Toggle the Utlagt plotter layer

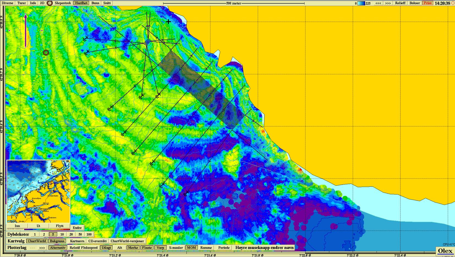[x=106, y=248]
